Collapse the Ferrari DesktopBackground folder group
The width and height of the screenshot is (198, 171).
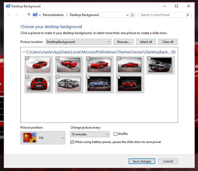[24, 52]
